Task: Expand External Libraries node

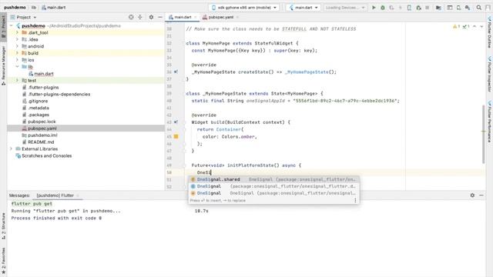Action: coord(12,149)
